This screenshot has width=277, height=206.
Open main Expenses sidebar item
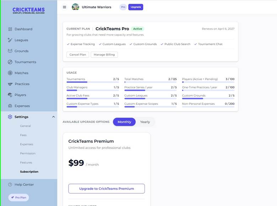coord(22,106)
